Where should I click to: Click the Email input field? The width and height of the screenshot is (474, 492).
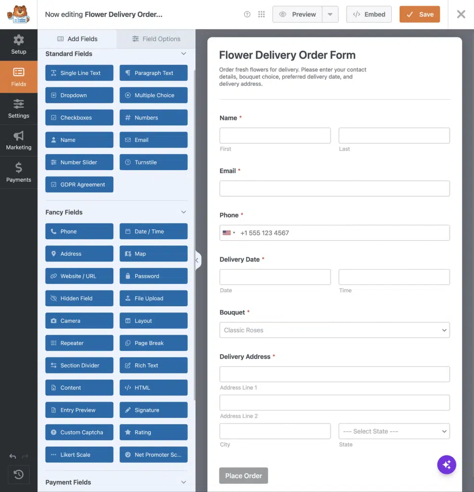coord(334,188)
